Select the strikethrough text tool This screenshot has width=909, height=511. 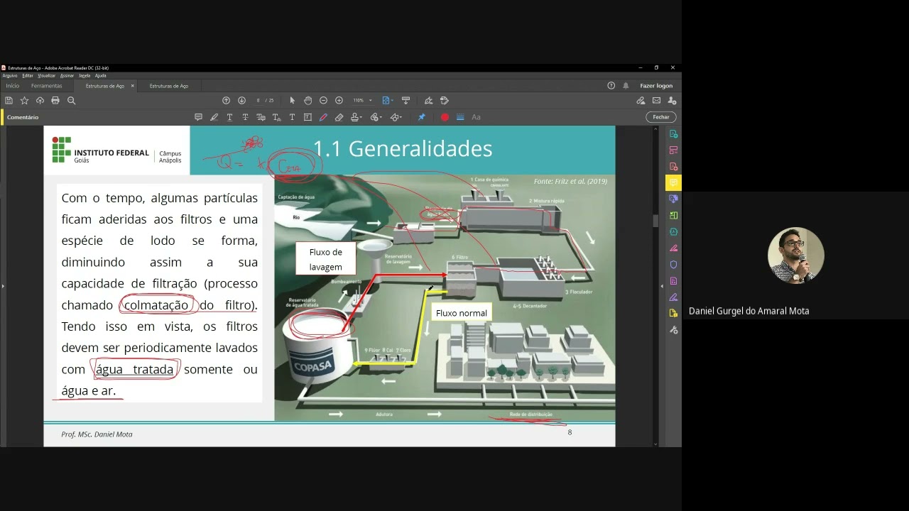[x=245, y=117]
